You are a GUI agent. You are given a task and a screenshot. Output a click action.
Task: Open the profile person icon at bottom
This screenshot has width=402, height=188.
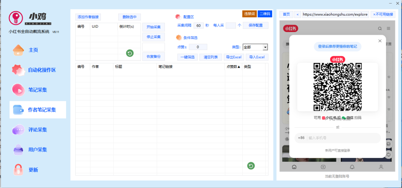click(381, 167)
